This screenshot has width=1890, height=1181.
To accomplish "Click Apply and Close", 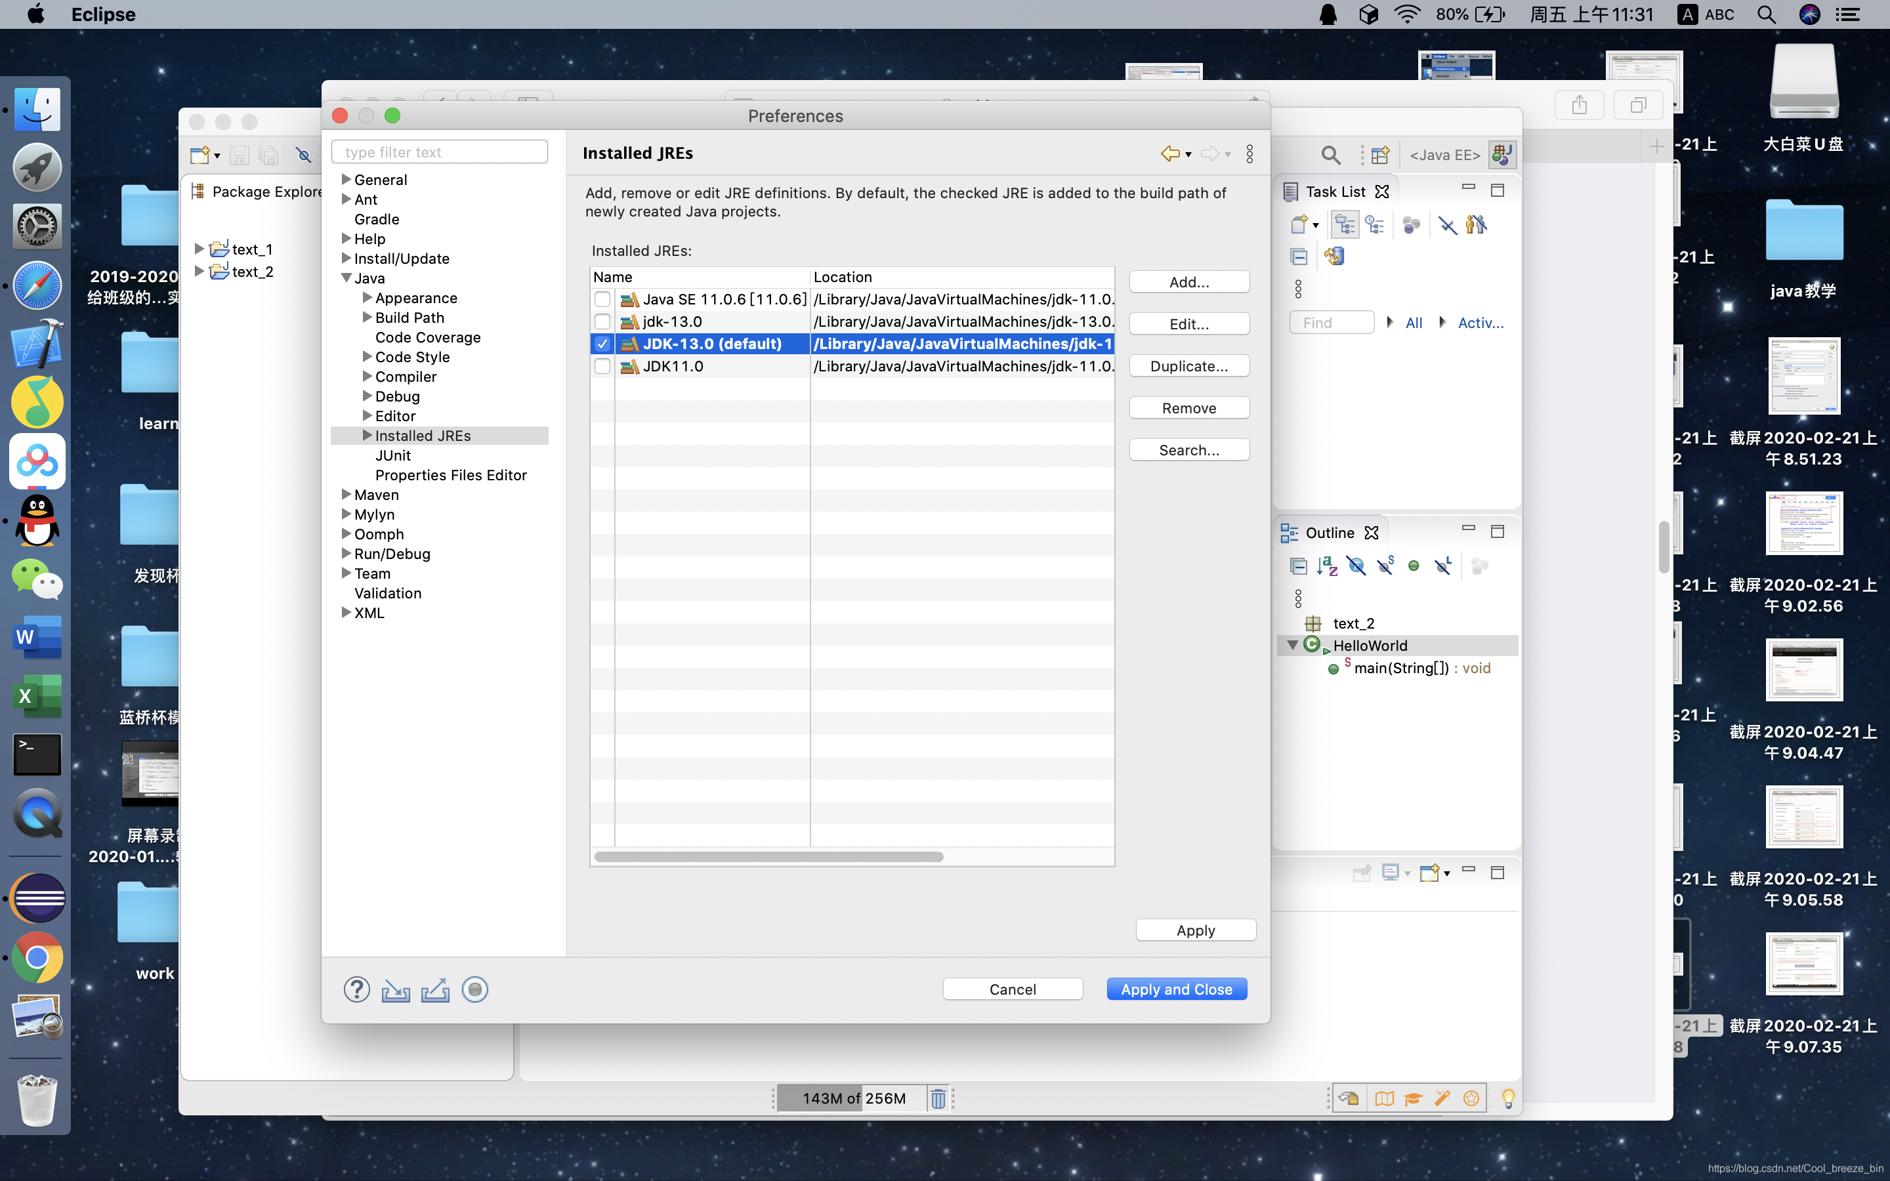I will (x=1176, y=989).
